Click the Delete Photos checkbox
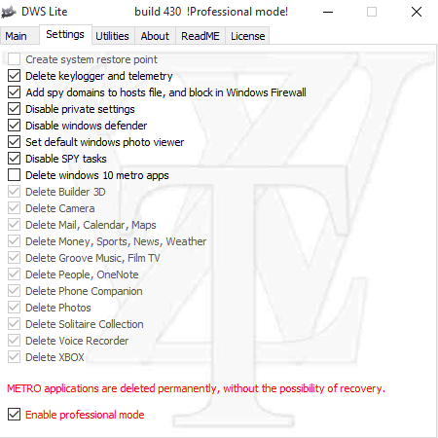The height and width of the screenshot is (438, 438). [x=15, y=308]
